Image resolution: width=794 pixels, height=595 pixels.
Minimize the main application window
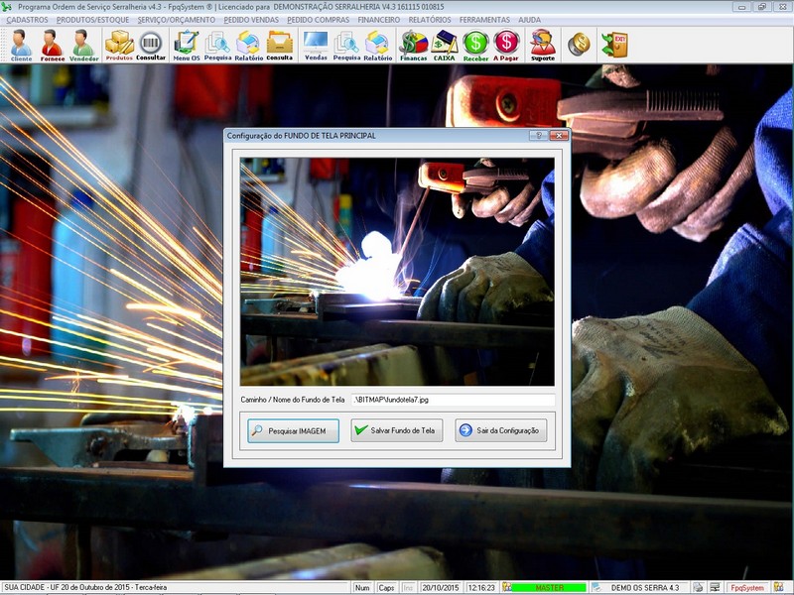click(741, 7)
